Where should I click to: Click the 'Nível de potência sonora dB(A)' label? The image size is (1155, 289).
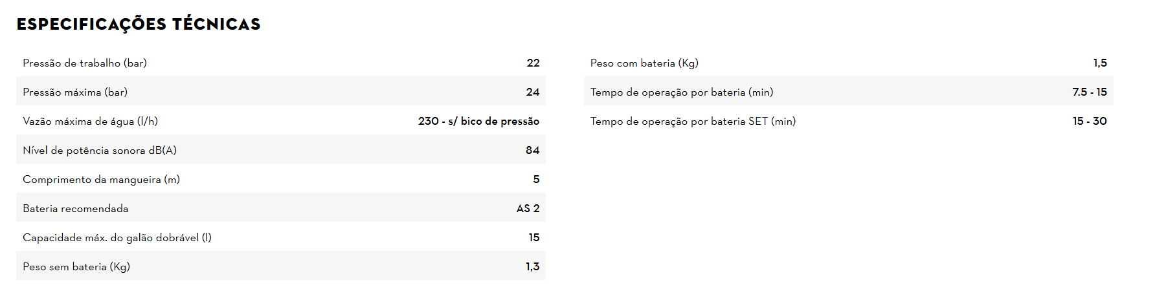click(x=100, y=151)
